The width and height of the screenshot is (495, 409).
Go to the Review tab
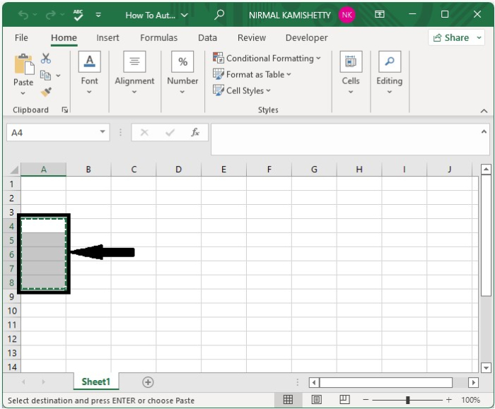pos(252,38)
